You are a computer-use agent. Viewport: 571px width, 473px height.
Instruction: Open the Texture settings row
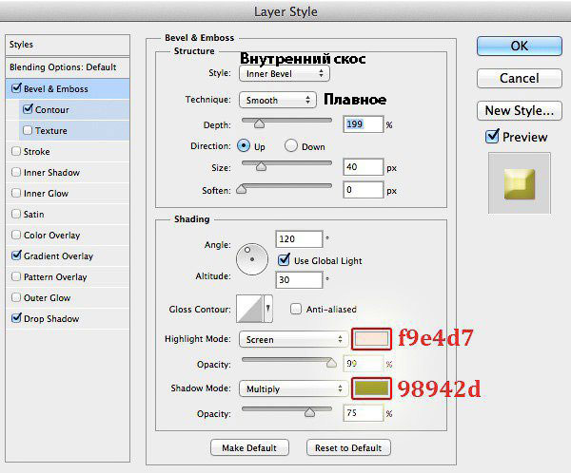click(74, 130)
